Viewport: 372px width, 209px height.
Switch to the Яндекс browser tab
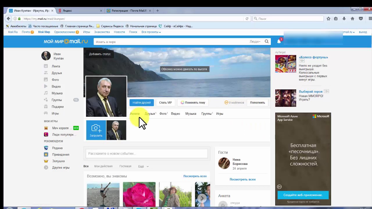[x=80, y=10]
